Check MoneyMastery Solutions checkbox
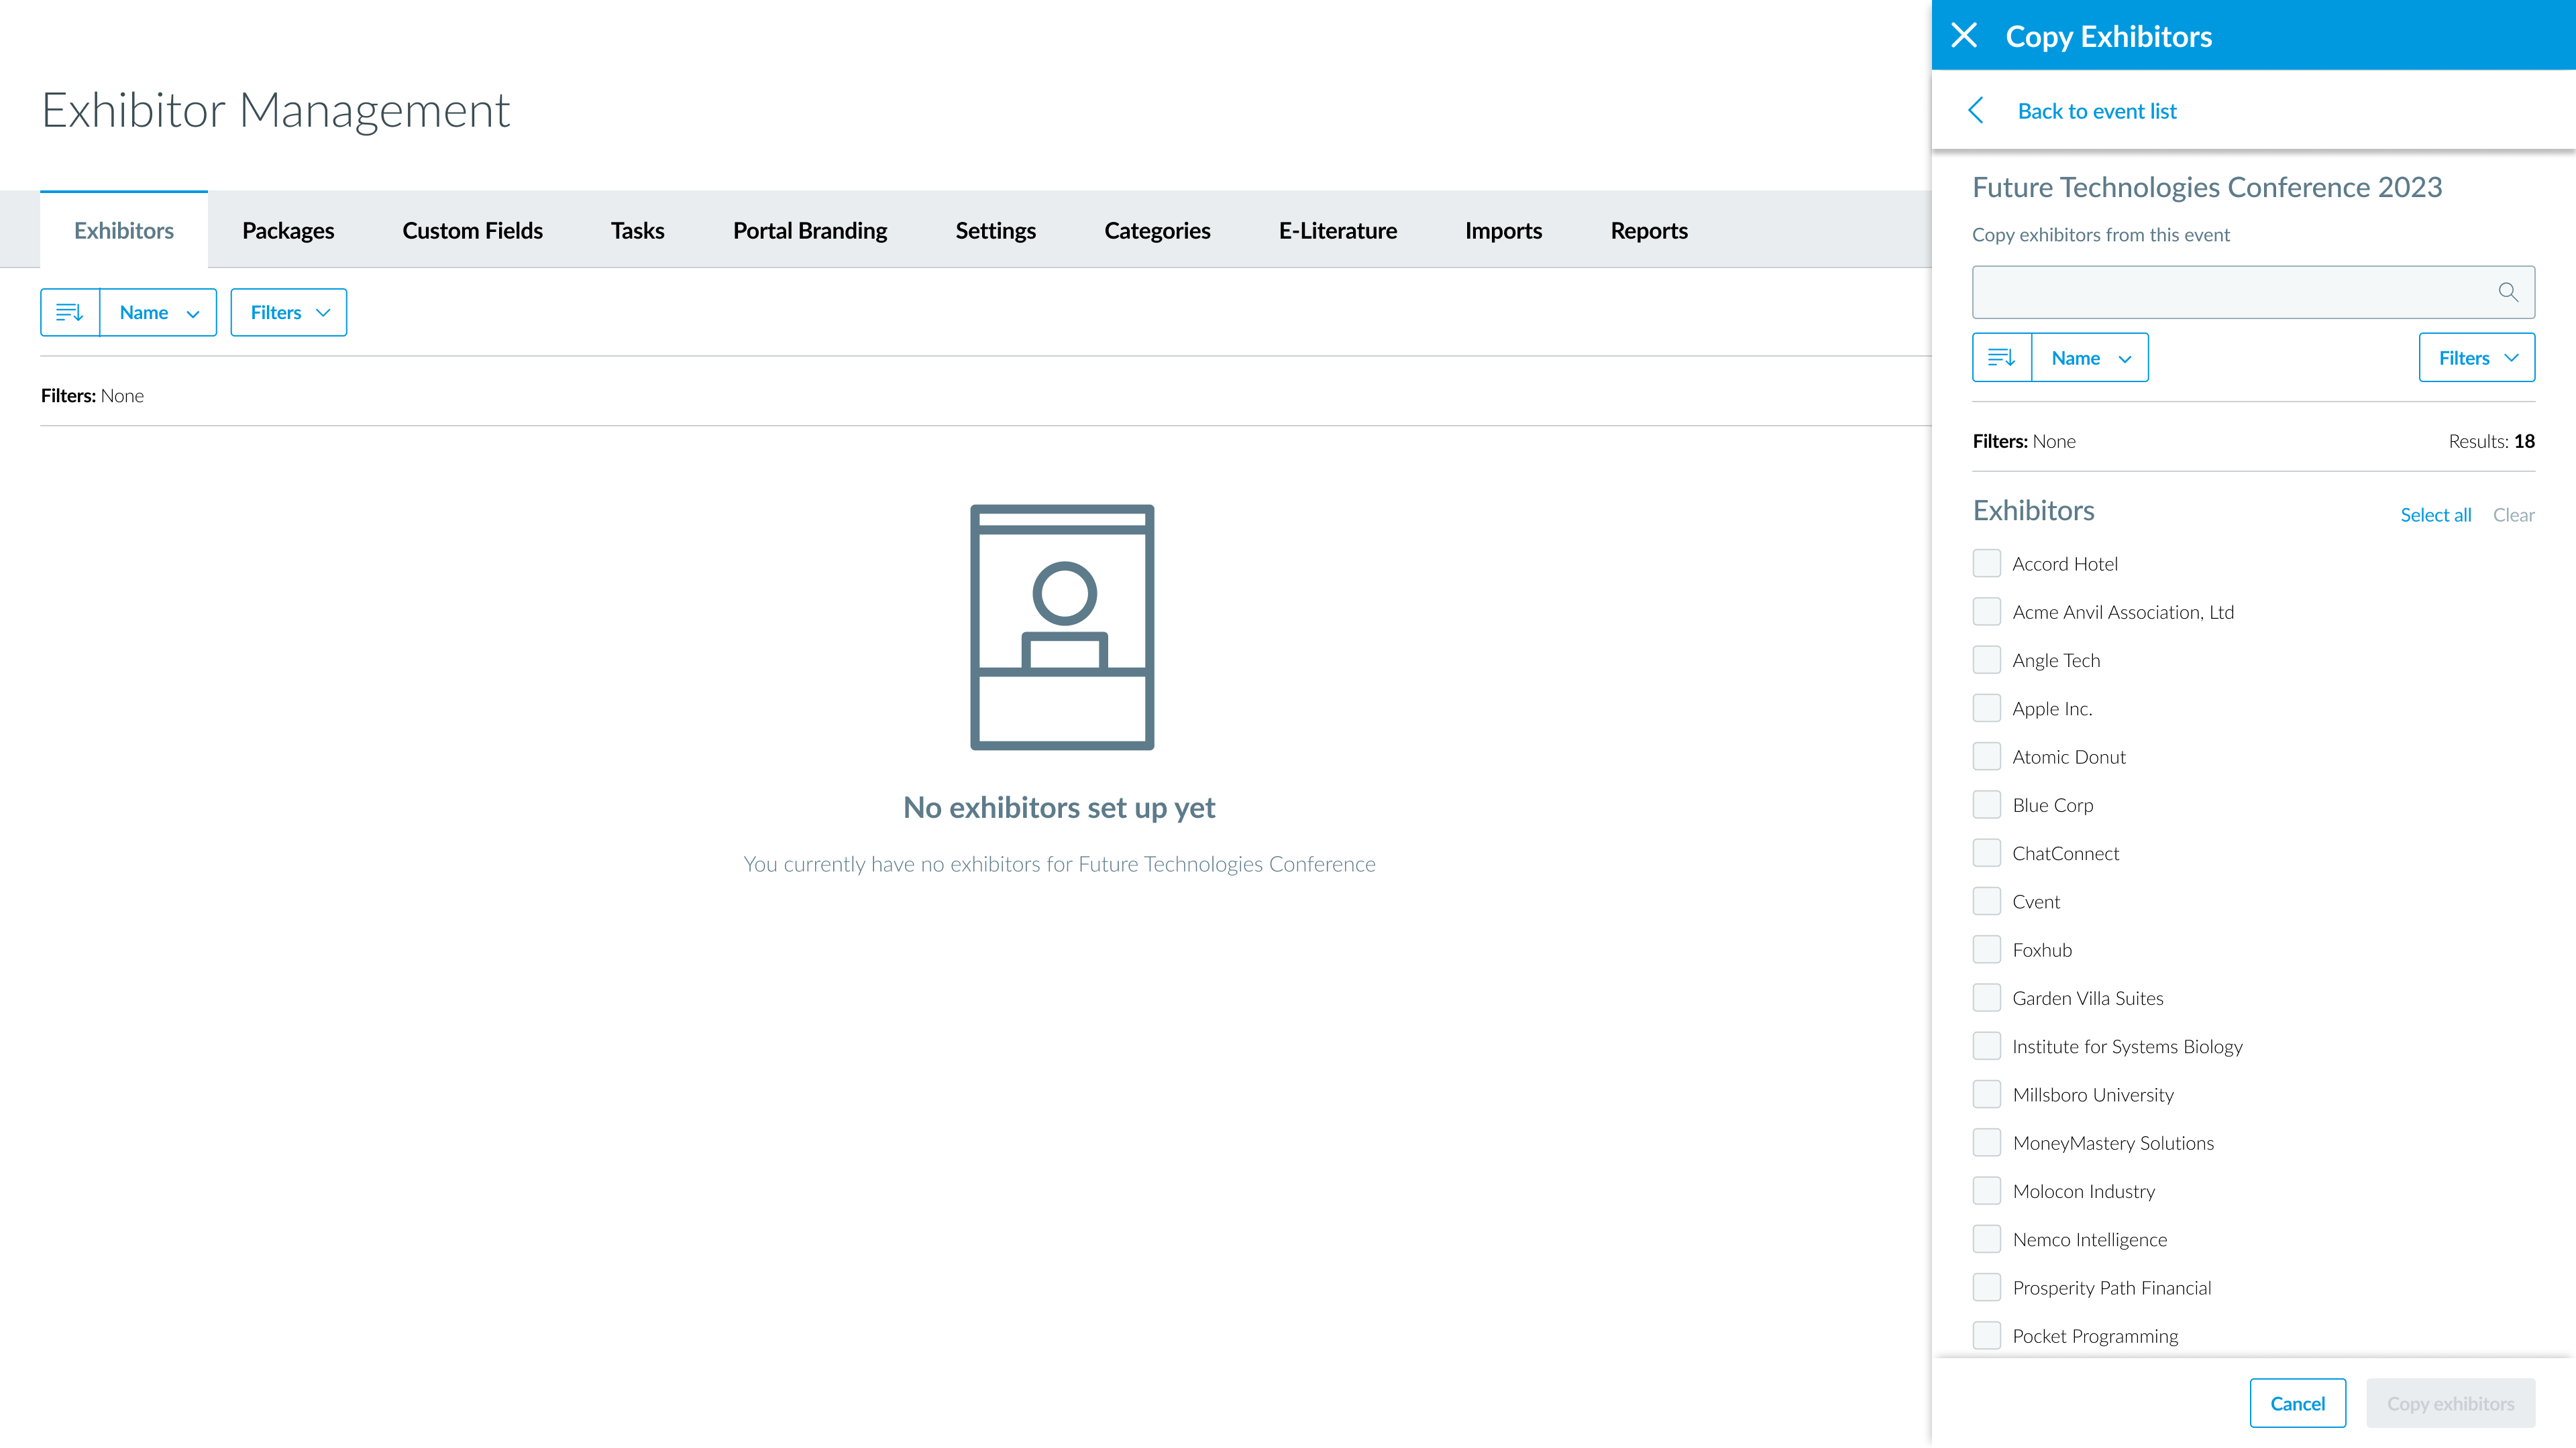This screenshot has height=1448, width=2576. (x=1987, y=1142)
